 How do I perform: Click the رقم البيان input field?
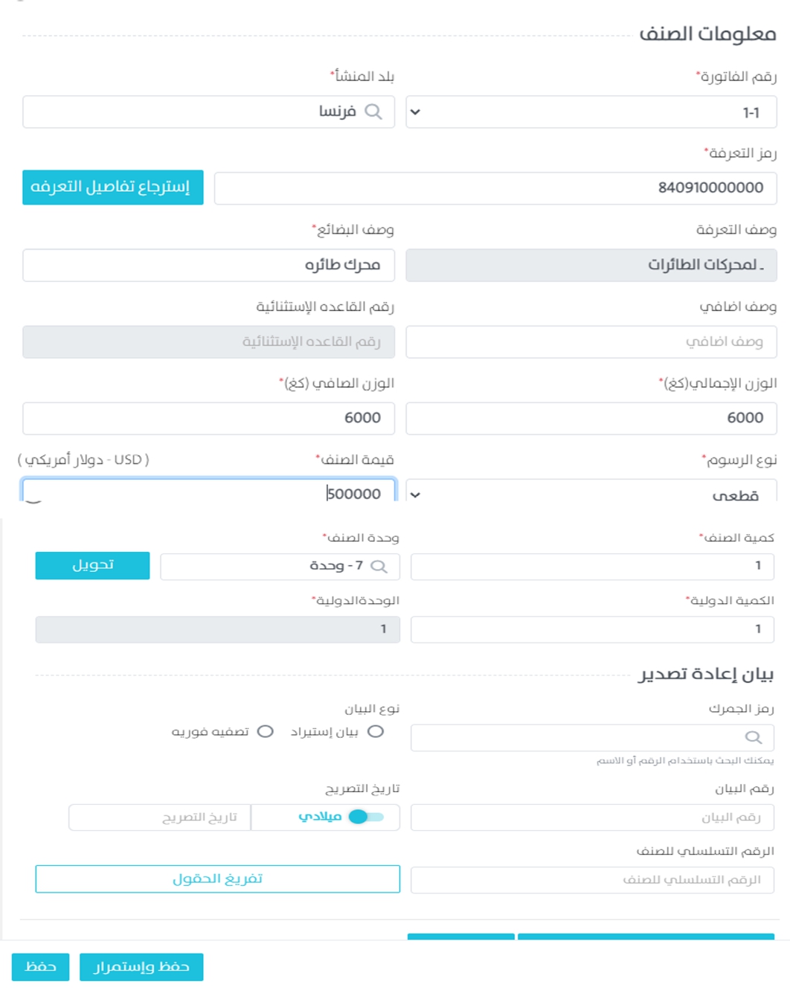coord(591,817)
